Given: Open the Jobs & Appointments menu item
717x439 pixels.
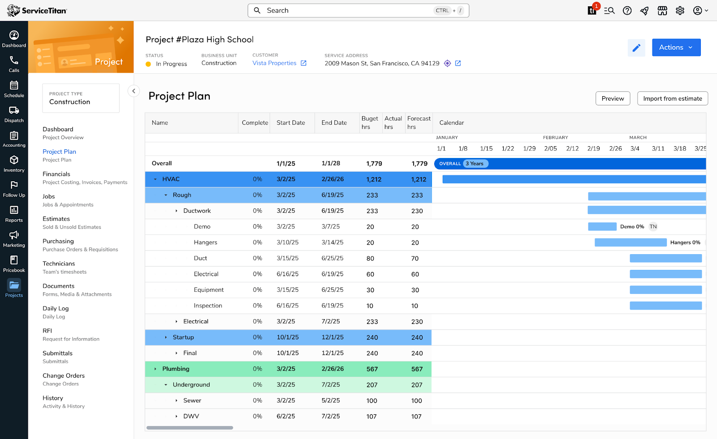Looking at the screenshot, I should pyautogui.click(x=68, y=200).
